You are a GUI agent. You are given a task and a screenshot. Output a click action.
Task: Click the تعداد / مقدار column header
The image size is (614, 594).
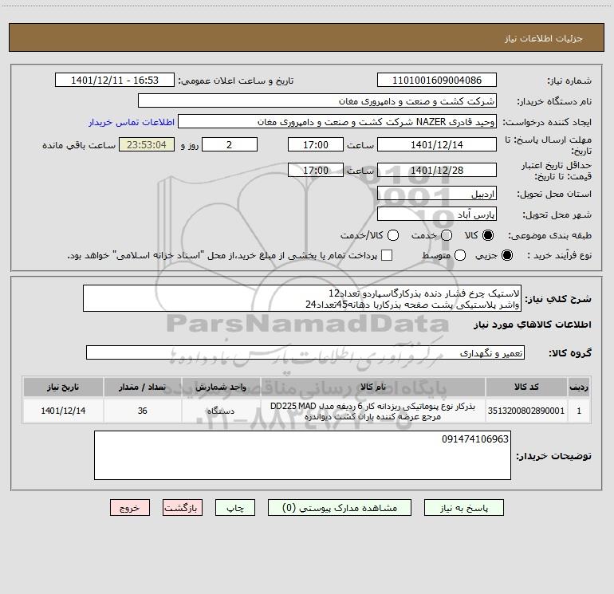point(143,387)
